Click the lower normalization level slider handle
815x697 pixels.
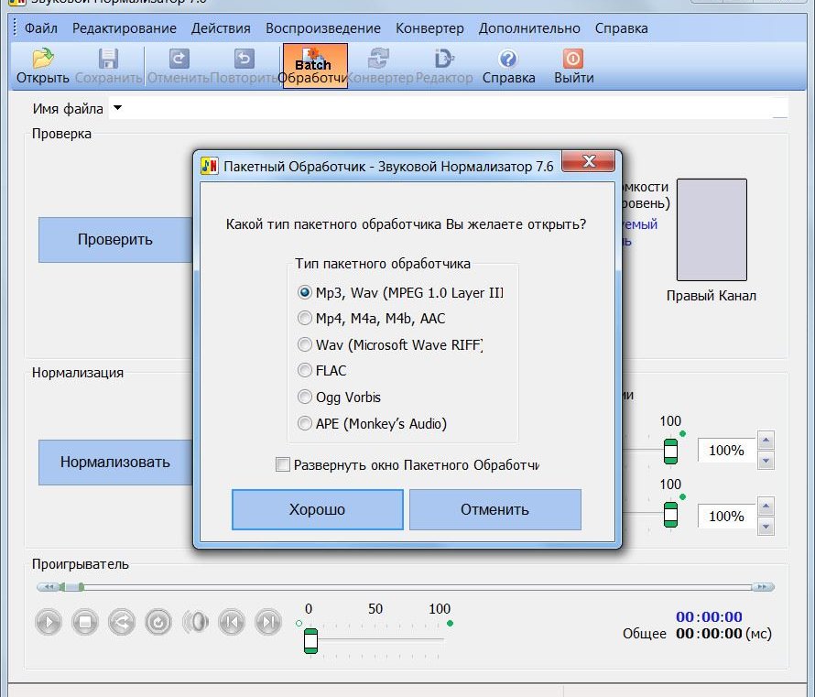[x=670, y=515]
